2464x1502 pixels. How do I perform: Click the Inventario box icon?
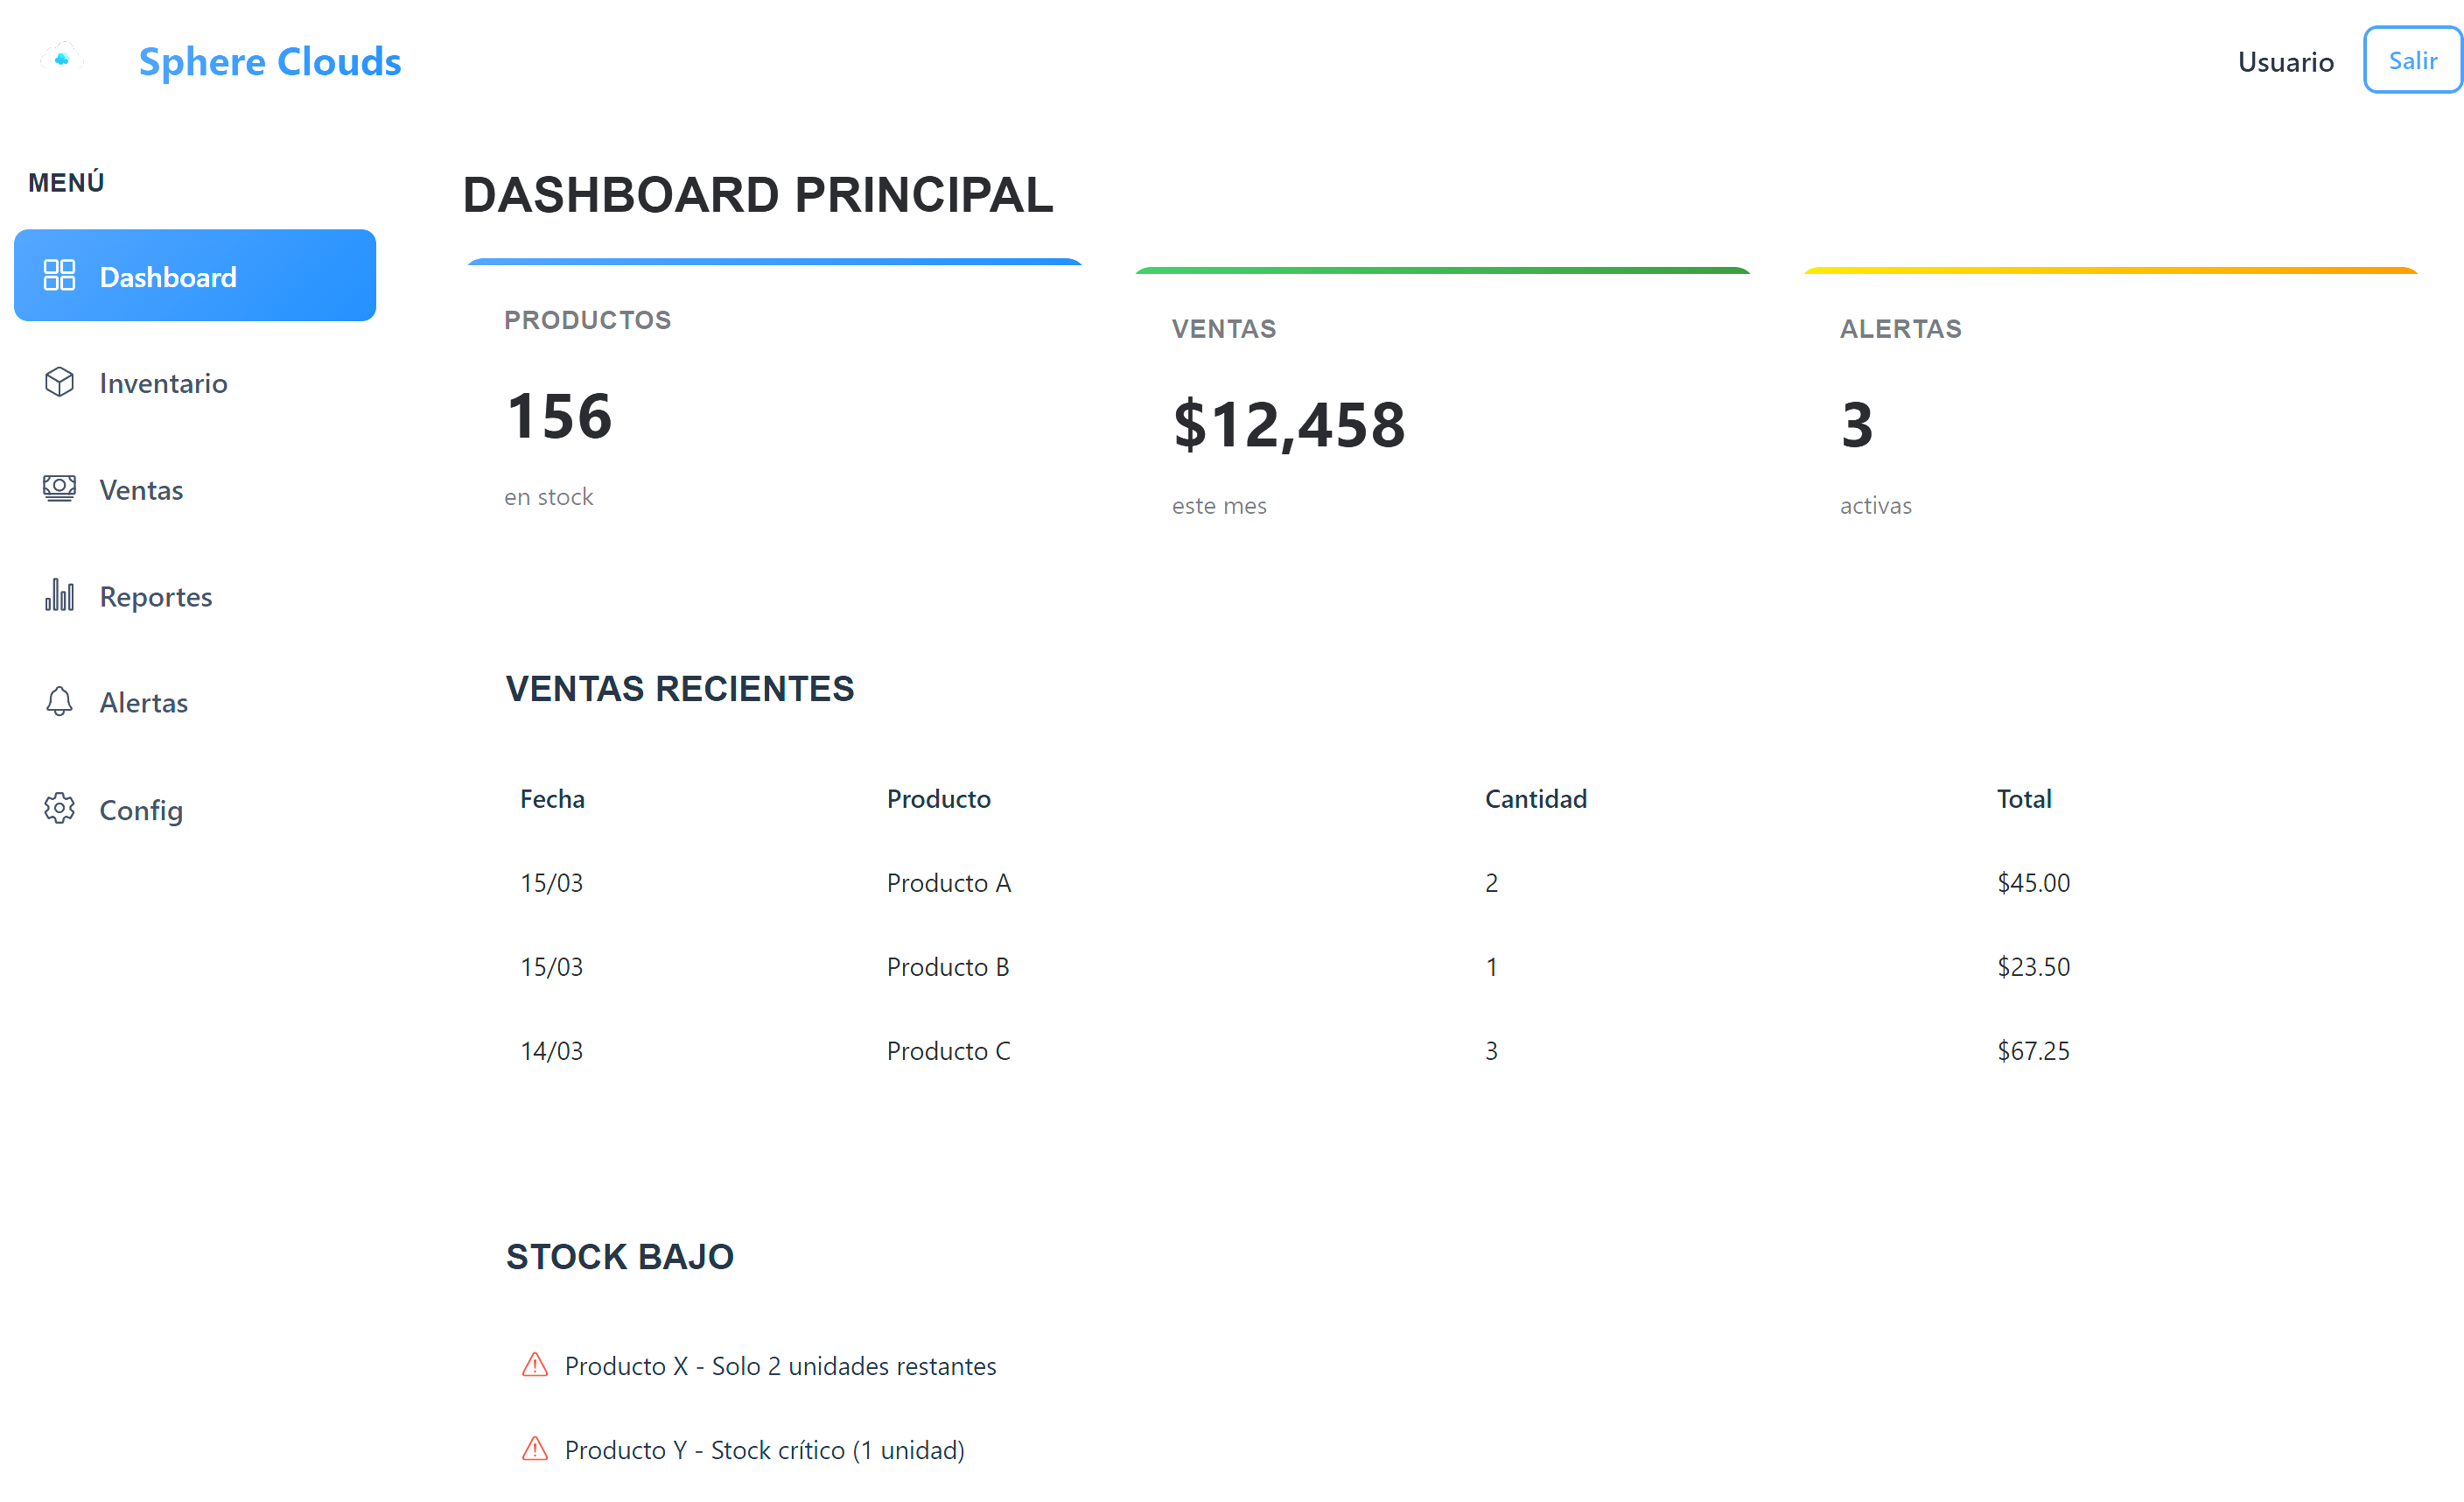point(59,382)
